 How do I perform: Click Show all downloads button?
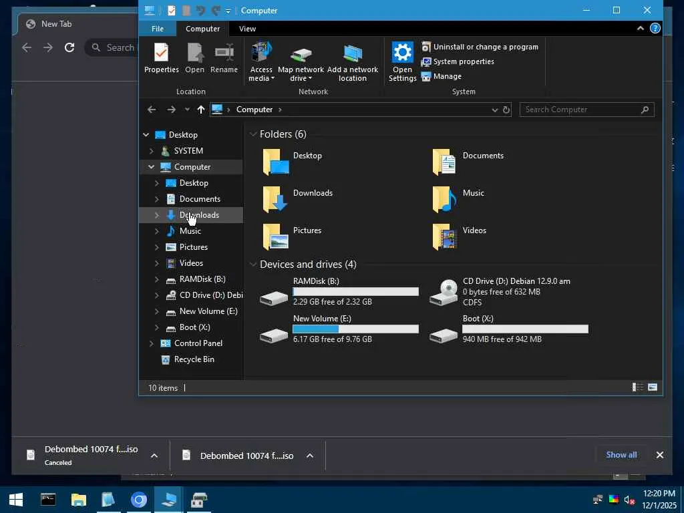coord(621,455)
